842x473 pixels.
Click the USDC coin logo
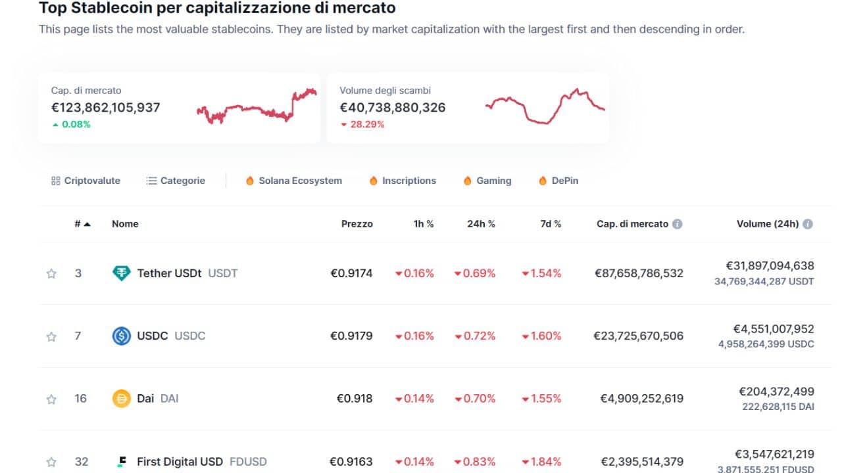[x=122, y=336]
